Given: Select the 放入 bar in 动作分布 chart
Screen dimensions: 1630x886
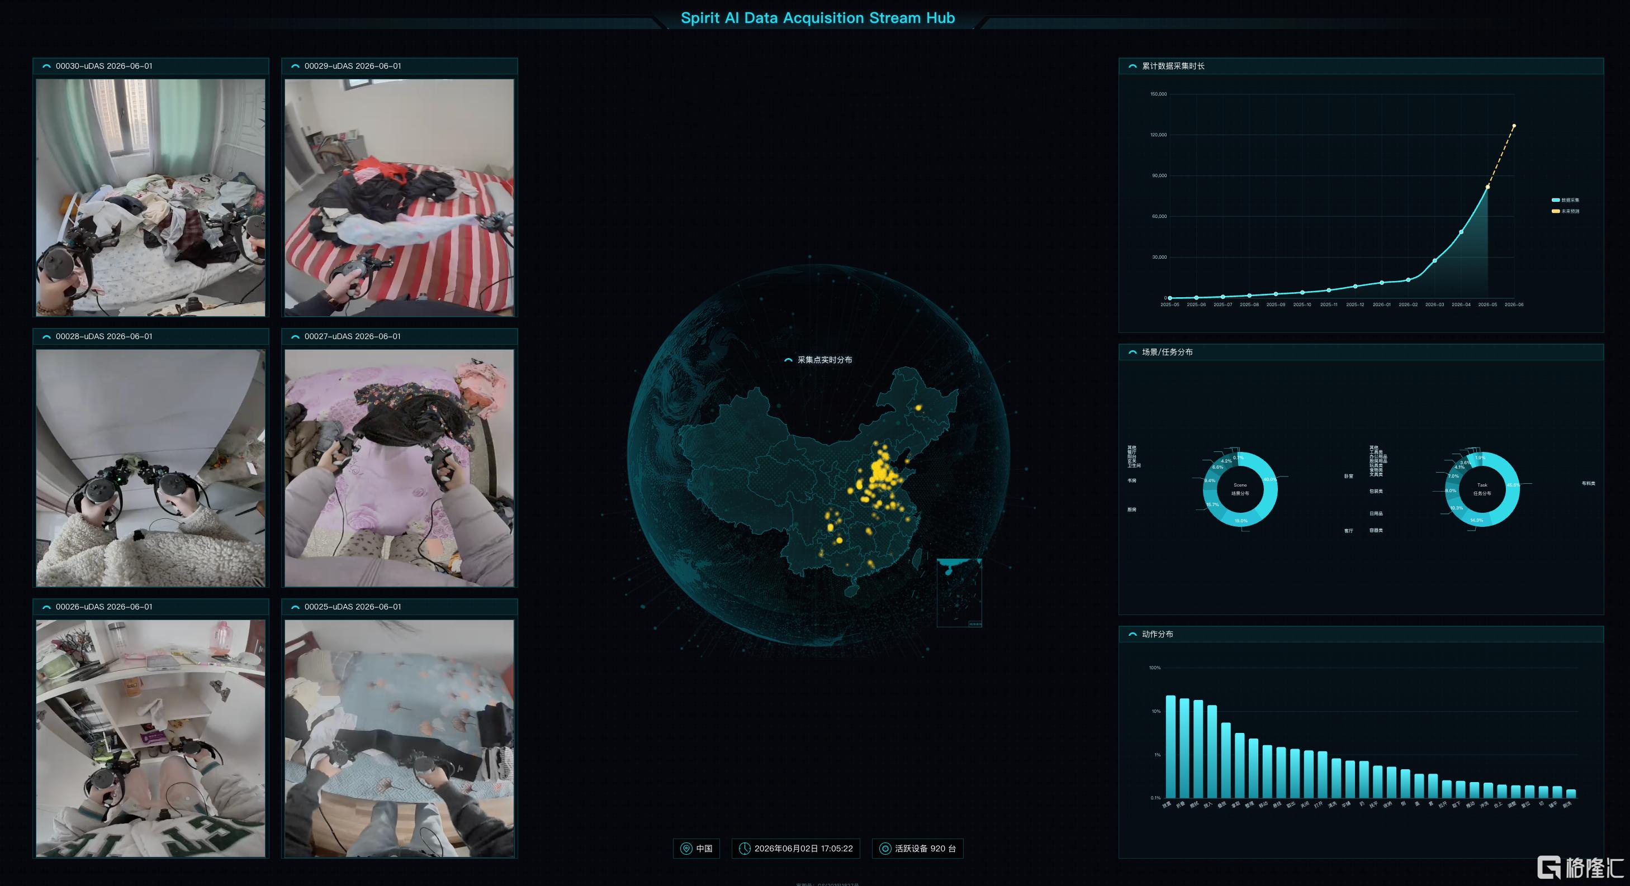Looking at the screenshot, I should coord(1212,752).
